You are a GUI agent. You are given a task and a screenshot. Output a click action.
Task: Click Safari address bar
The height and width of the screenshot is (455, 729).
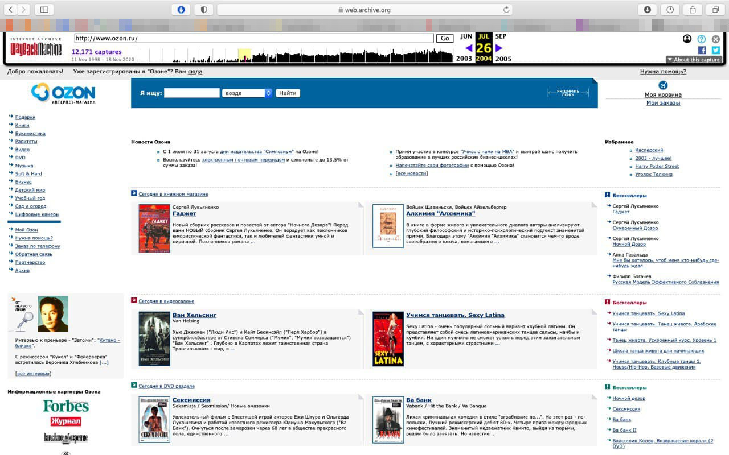(364, 10)
